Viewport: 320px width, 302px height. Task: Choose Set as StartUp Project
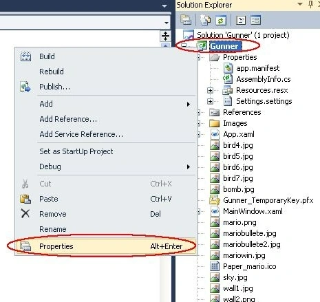click(x=106, y=151)
